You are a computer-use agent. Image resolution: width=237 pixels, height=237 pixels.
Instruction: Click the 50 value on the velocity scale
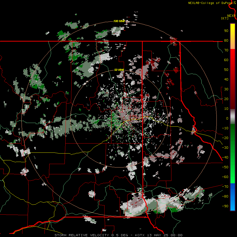(226, 70)
